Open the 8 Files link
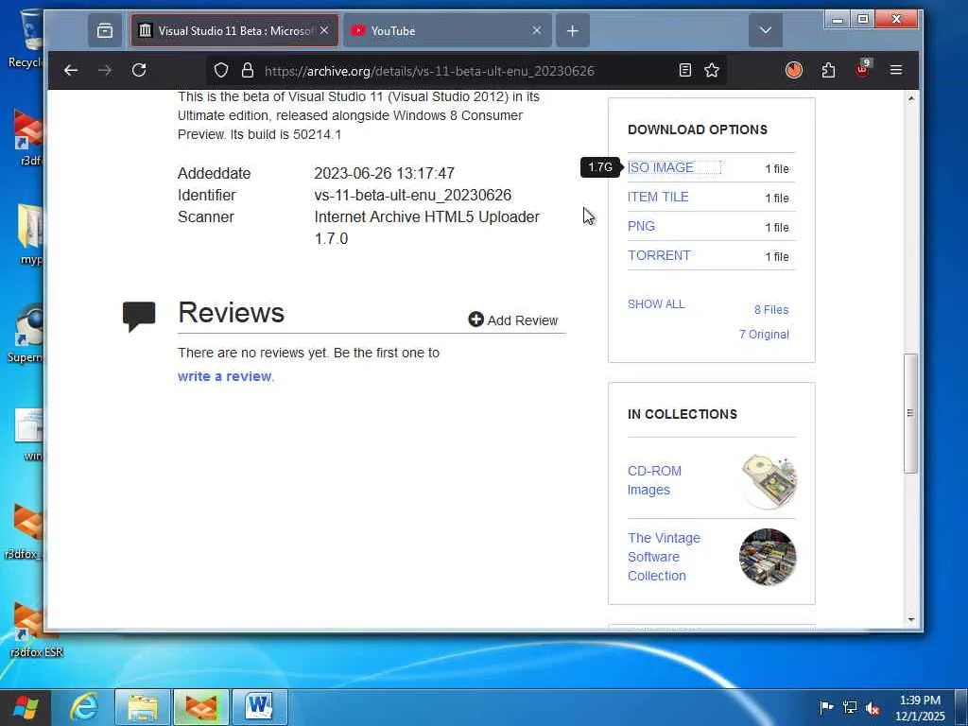 [x=771, y=310]
